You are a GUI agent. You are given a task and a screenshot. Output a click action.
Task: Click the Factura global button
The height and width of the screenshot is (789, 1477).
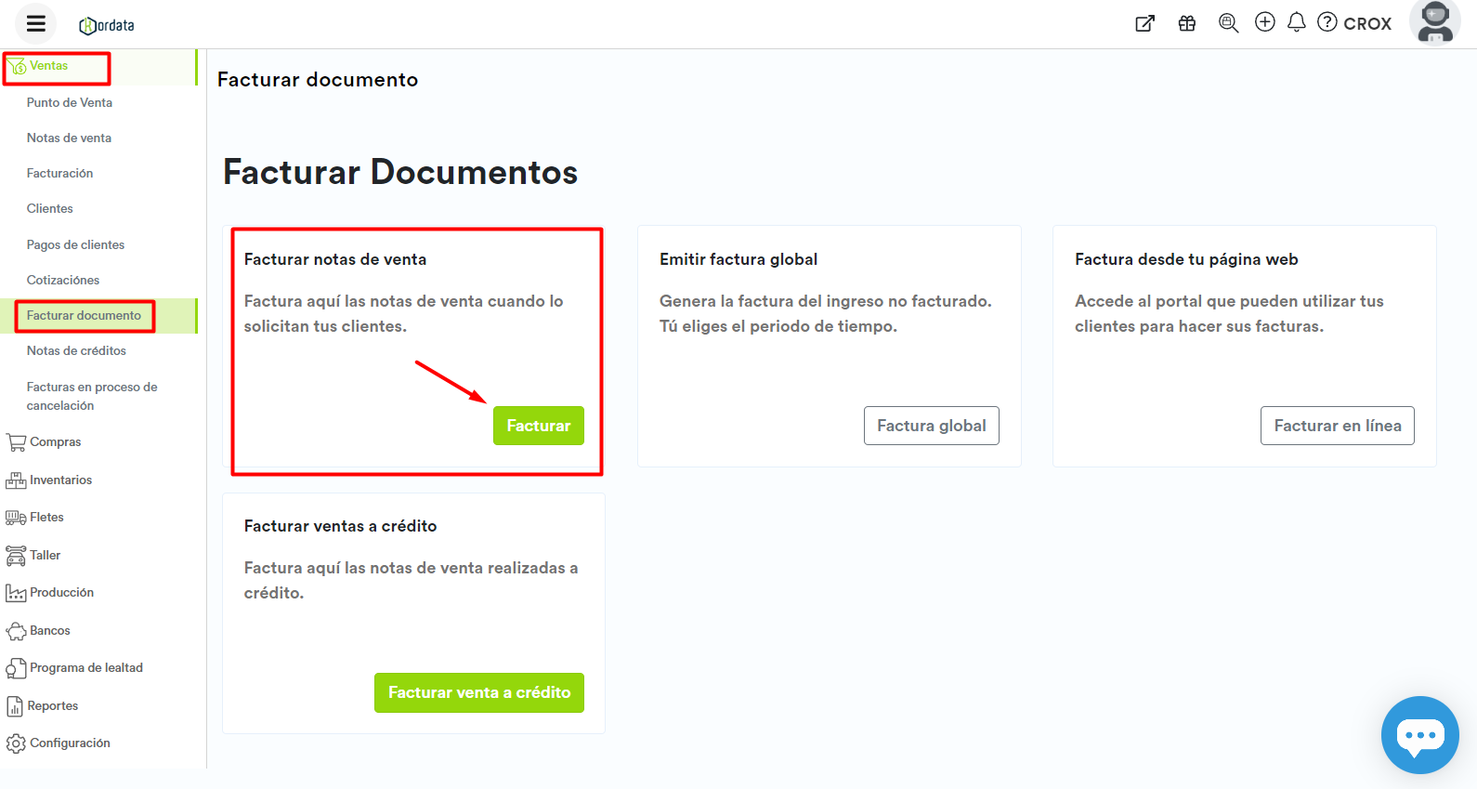(931, 426)
